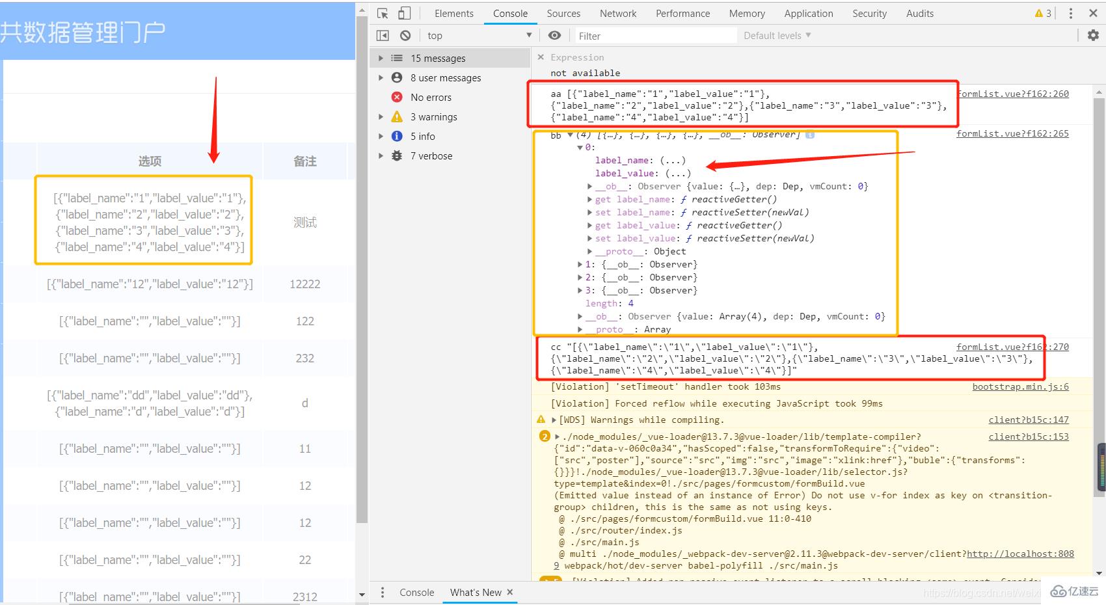Open client?b15c:147 source link
The height and width of the screenshot is (605, 1106).
(x=1029, y=420)
